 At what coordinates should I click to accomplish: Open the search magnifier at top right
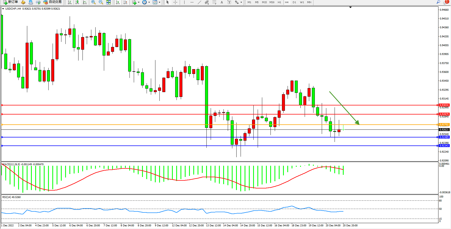tap(438, 2)
